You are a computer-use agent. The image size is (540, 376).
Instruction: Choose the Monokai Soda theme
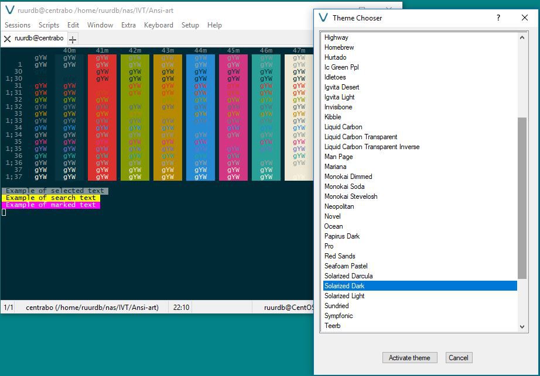[x=344, y=187]
